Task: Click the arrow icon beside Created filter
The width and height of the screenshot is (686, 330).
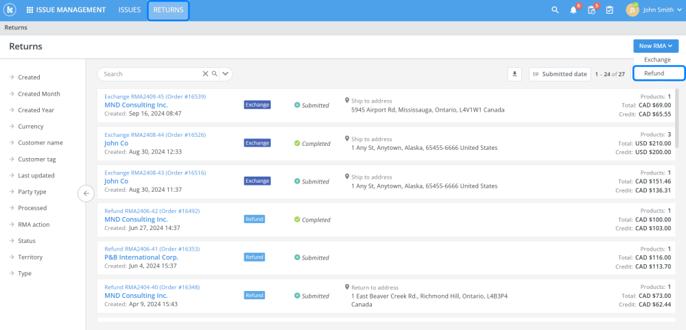Action: [12, 77]
